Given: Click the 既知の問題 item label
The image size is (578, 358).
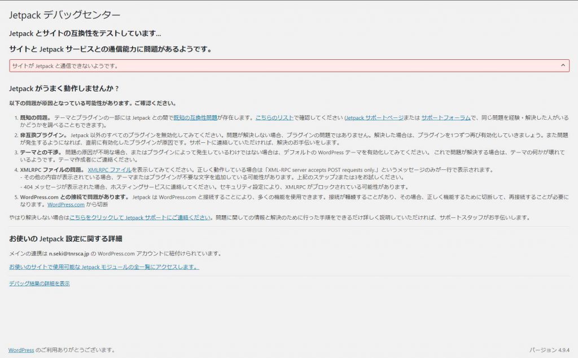Looking at the screenshot, I should (x=35, y=117).
